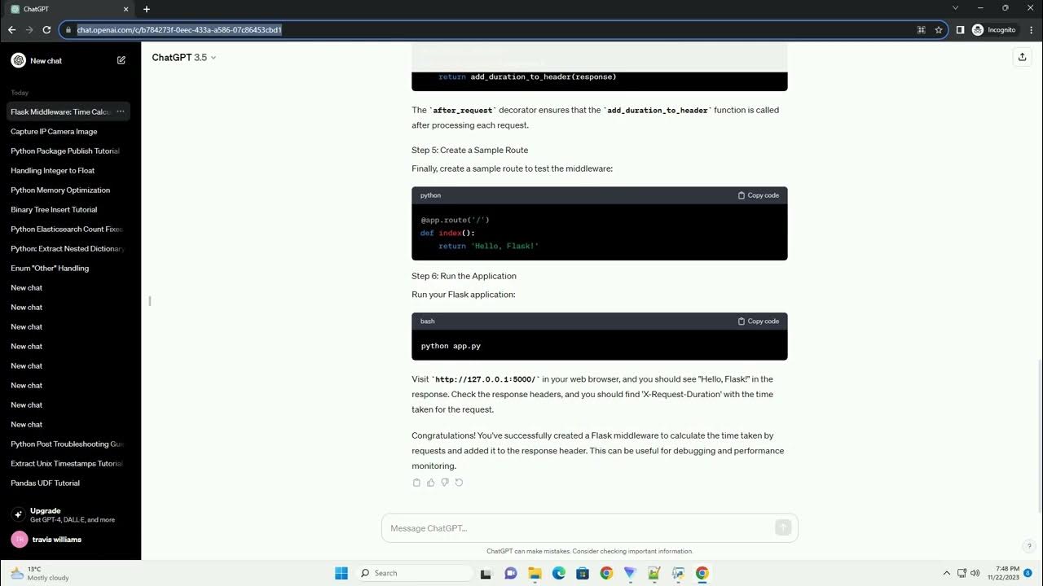The width and height of the screenshot is (1043, 586).
Task: Reload the page in Chrome
Action: pos(46,30)
